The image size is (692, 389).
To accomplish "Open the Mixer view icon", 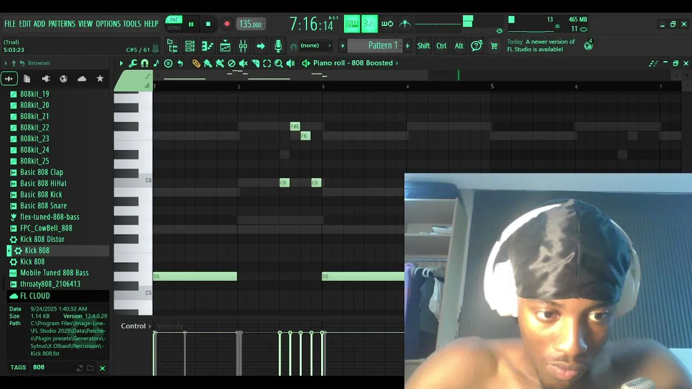I will pos(243,46).
